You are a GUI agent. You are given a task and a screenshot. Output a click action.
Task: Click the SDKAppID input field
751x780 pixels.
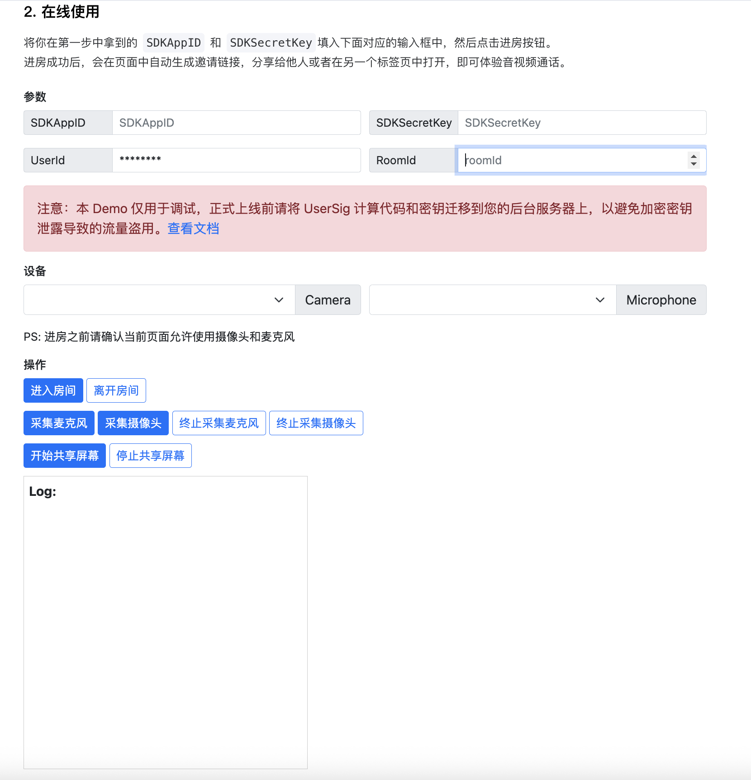236,123
